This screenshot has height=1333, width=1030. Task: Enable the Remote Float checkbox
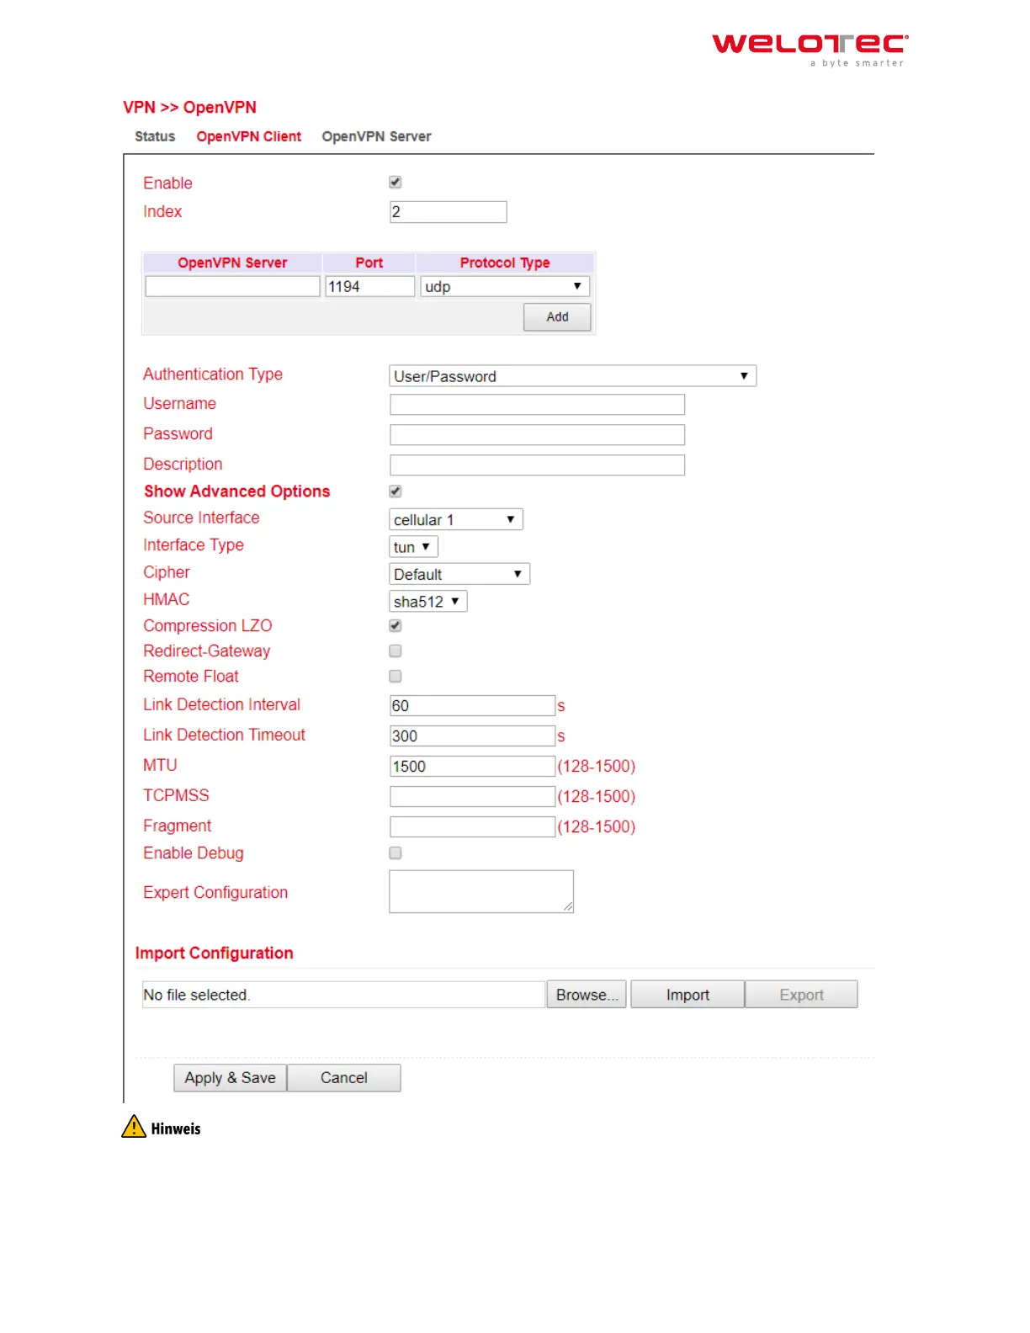(x=396, y=676)
